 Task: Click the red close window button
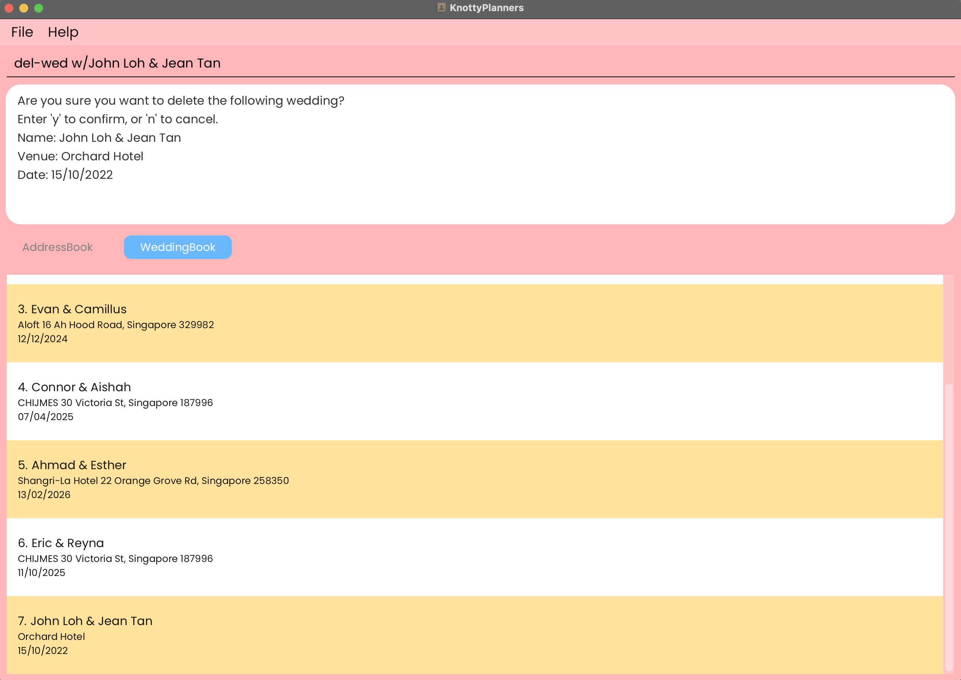coord(9,8)
